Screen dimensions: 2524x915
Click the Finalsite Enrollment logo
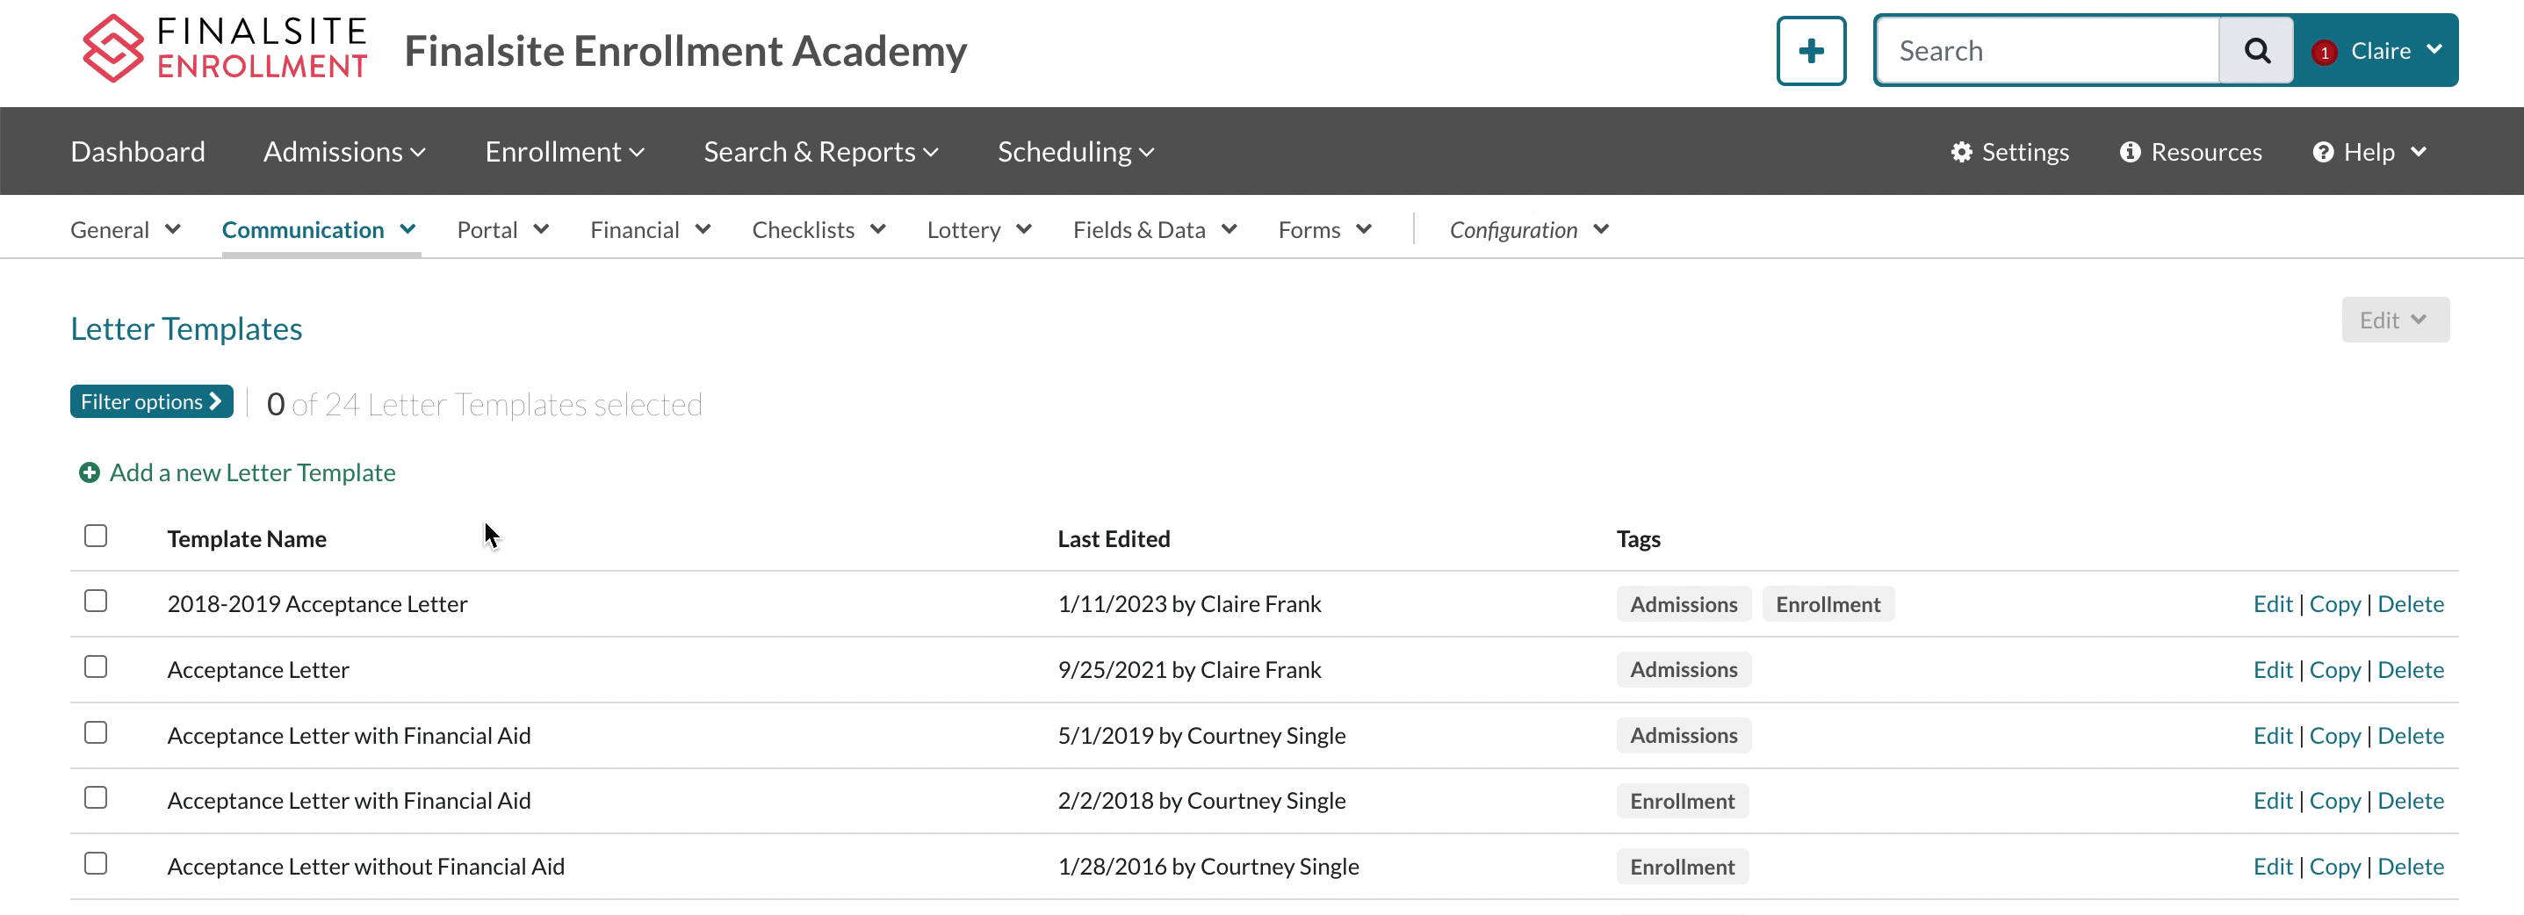tap(224, 49)
